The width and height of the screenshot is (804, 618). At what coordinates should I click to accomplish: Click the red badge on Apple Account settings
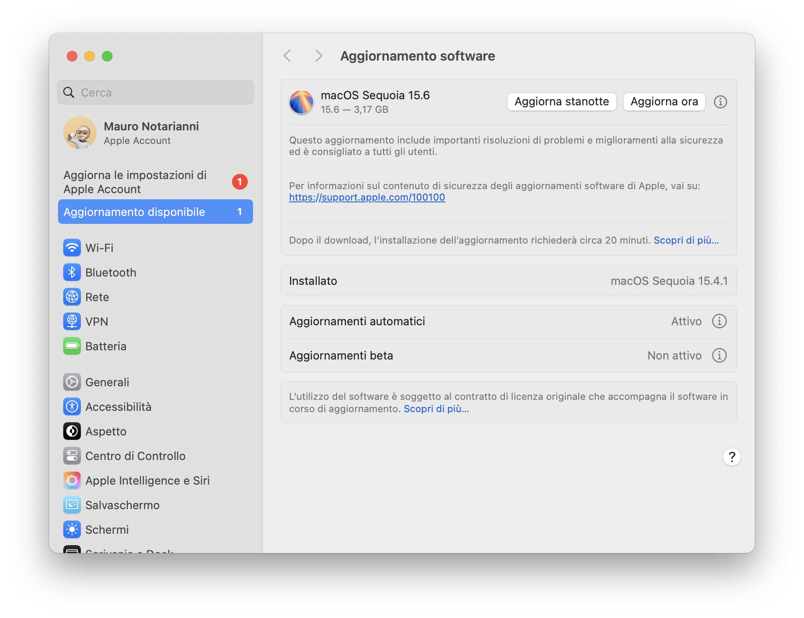click(x=239, y=182)
